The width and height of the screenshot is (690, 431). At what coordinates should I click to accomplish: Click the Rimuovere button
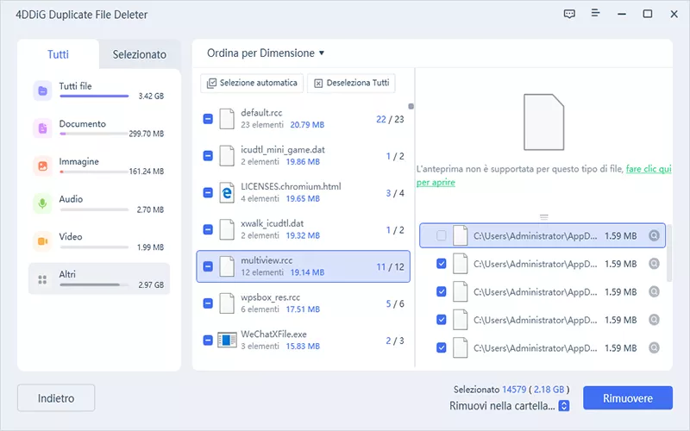pos(628,398)
